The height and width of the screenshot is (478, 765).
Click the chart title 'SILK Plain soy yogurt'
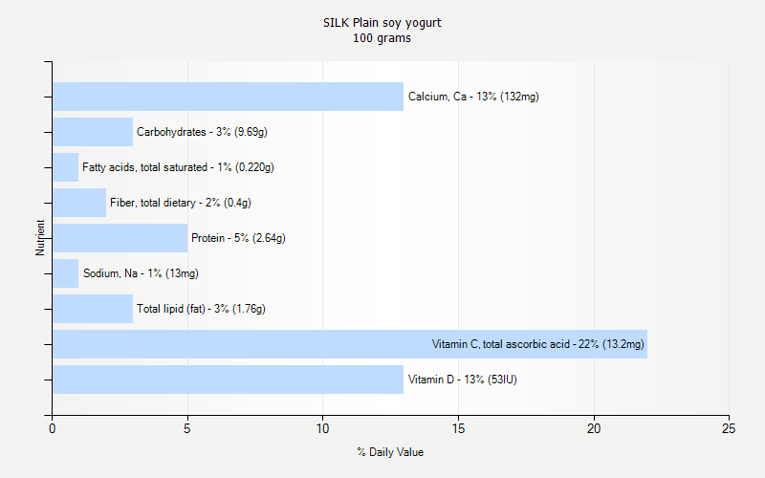[x=382, y=23]
